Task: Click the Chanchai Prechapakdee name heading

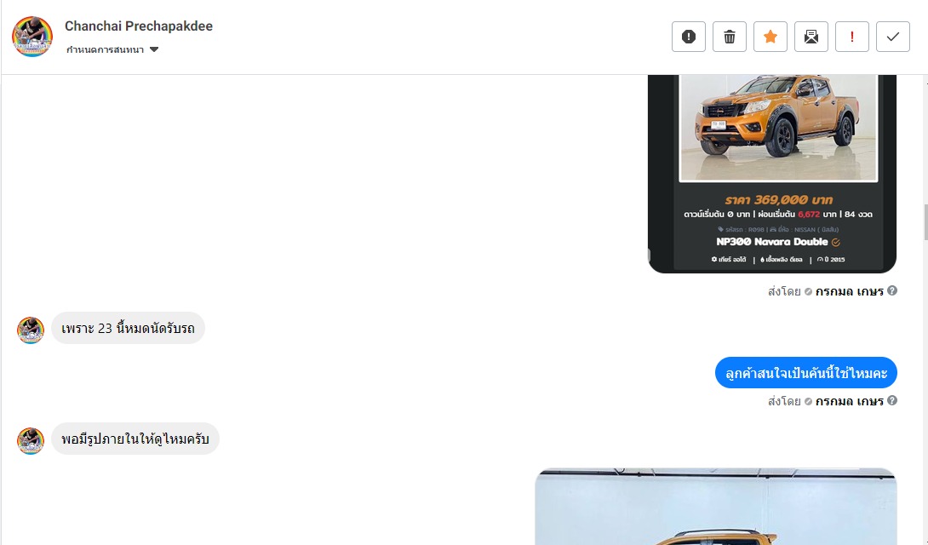Action: tap(139, 26)
